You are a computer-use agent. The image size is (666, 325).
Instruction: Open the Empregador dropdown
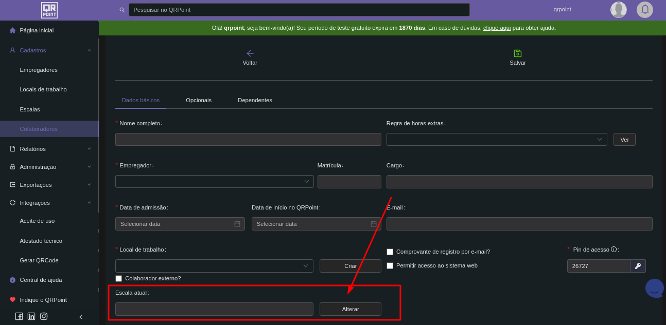click(214, 182)
